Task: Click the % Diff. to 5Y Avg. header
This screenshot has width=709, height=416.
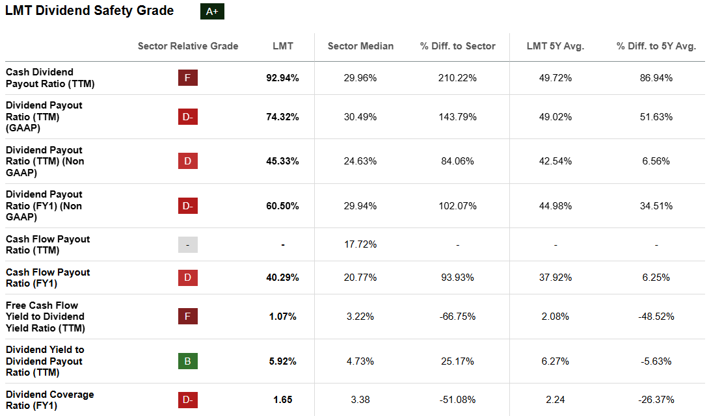Action: (x=656, y=46)
